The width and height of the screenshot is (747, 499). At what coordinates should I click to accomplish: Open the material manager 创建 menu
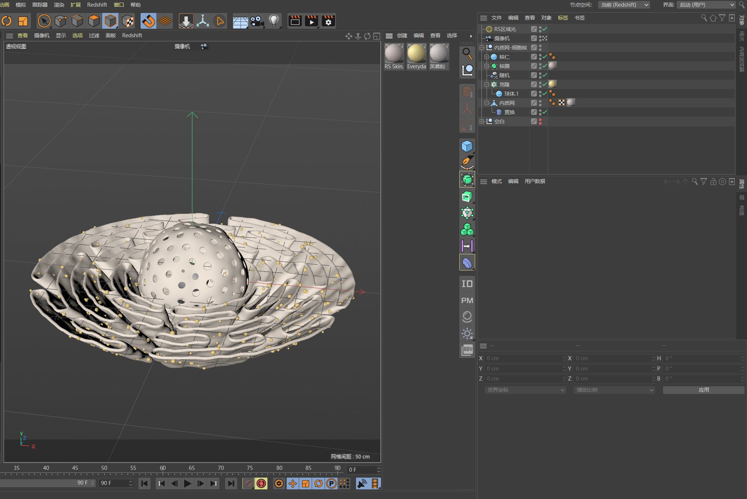point(402,35)
